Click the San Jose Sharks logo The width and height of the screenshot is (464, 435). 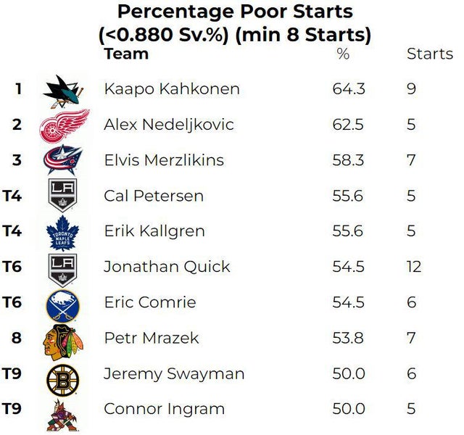[64, 90]
